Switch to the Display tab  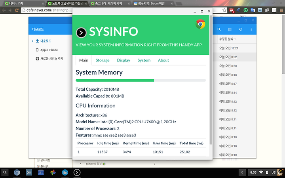tap(123, 60)
